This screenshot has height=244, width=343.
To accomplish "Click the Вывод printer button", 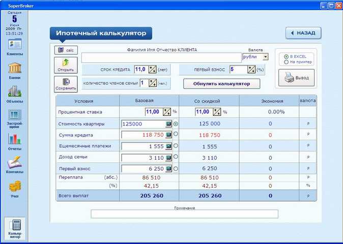I will click(296, 78).
